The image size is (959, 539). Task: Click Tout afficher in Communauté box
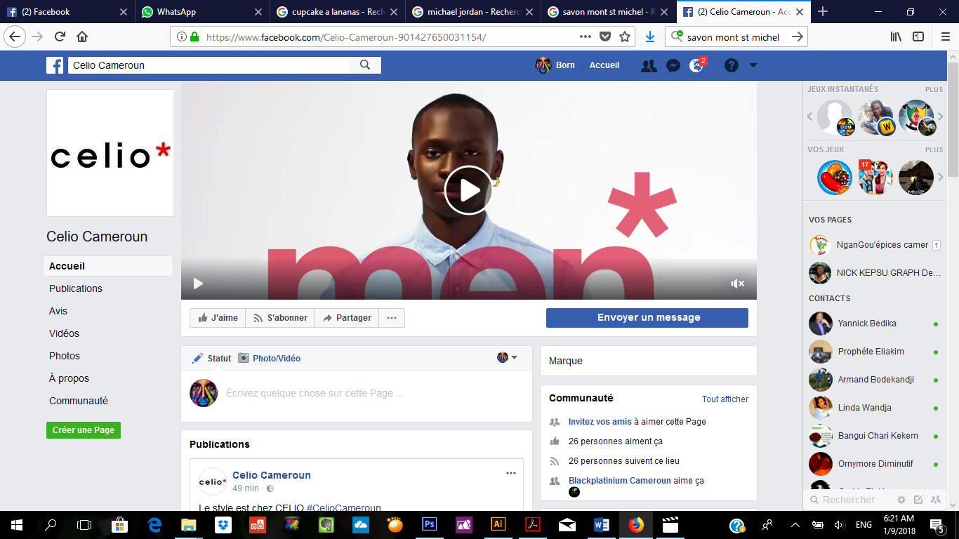(725, 399)
